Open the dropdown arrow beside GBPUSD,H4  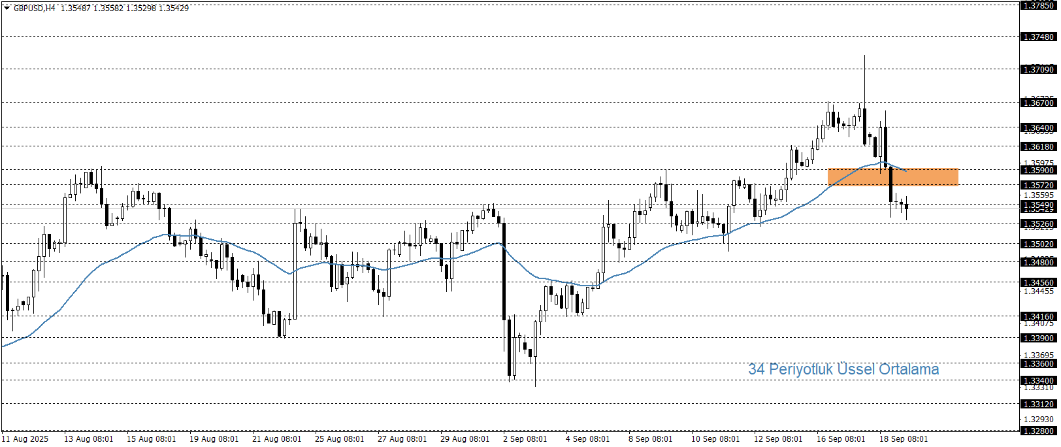point(7,8)
